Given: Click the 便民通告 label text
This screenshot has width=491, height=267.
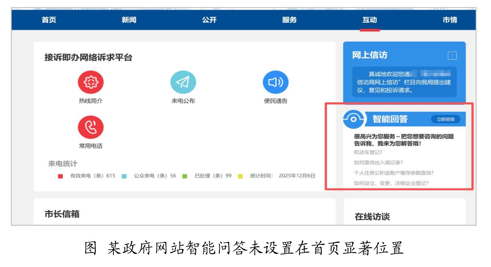Looking at the screenshot, I should (275, 101).
